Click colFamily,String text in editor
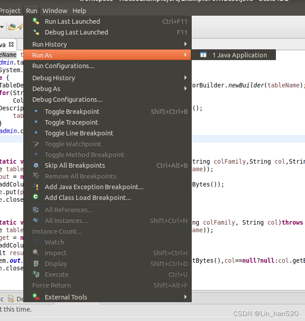 tap(242, 161)
